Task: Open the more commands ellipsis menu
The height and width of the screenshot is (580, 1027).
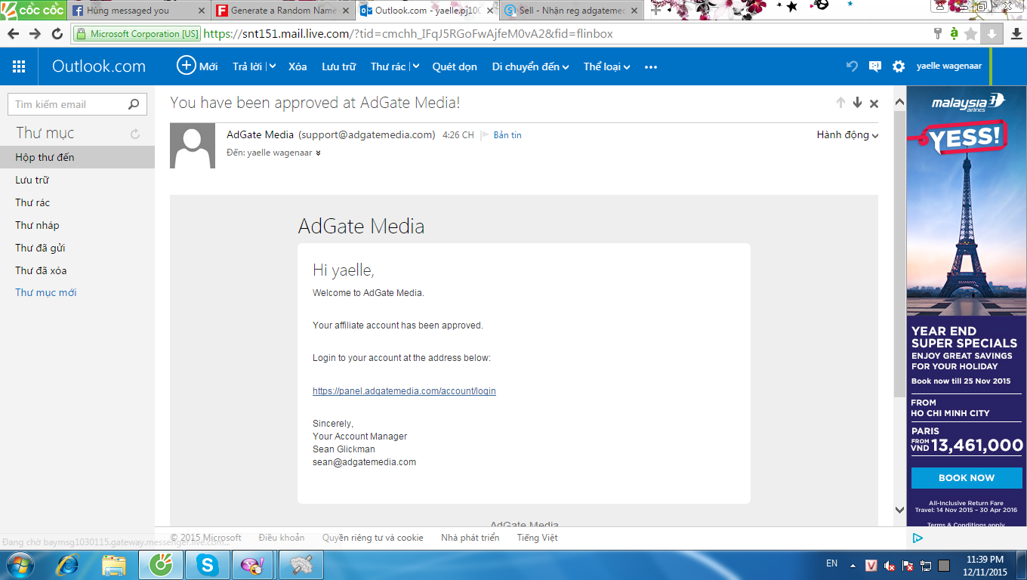Action: (x=651, y=66)
